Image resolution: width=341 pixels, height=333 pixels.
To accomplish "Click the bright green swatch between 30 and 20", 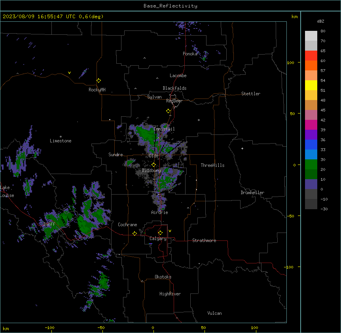I will (x=311, y=165).
